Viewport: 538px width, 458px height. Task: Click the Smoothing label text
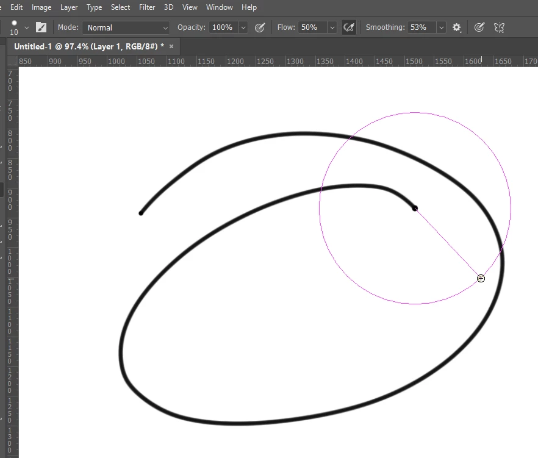pyautogui.click(x=386, y=27)
